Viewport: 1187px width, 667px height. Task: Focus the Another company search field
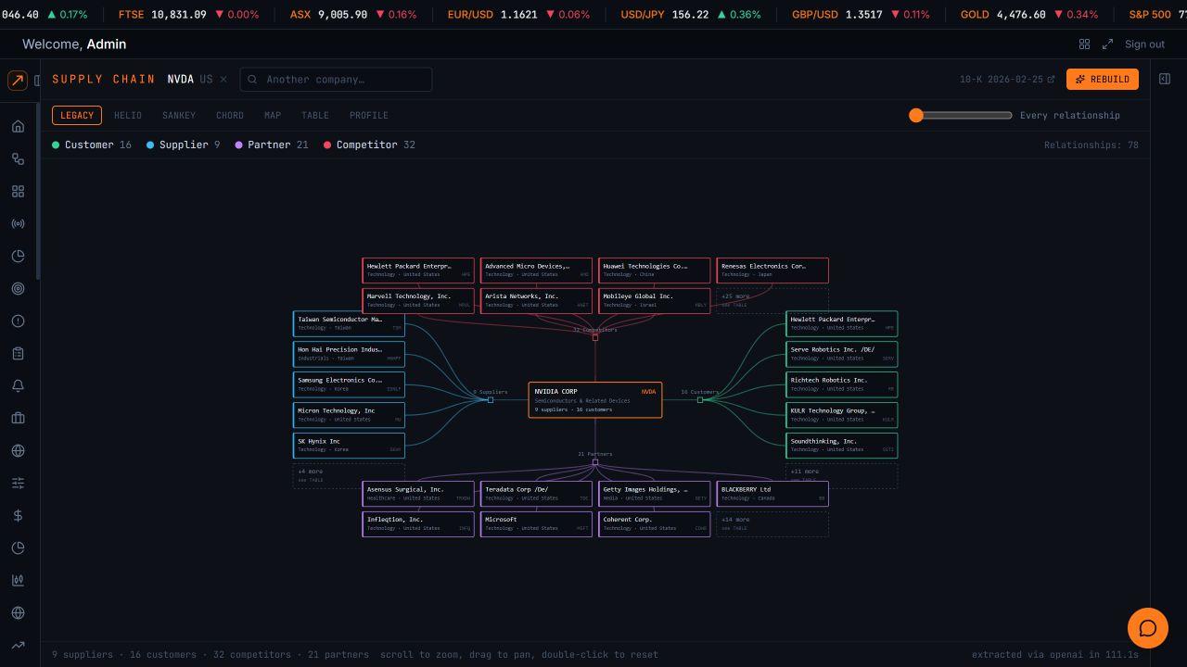336,80
